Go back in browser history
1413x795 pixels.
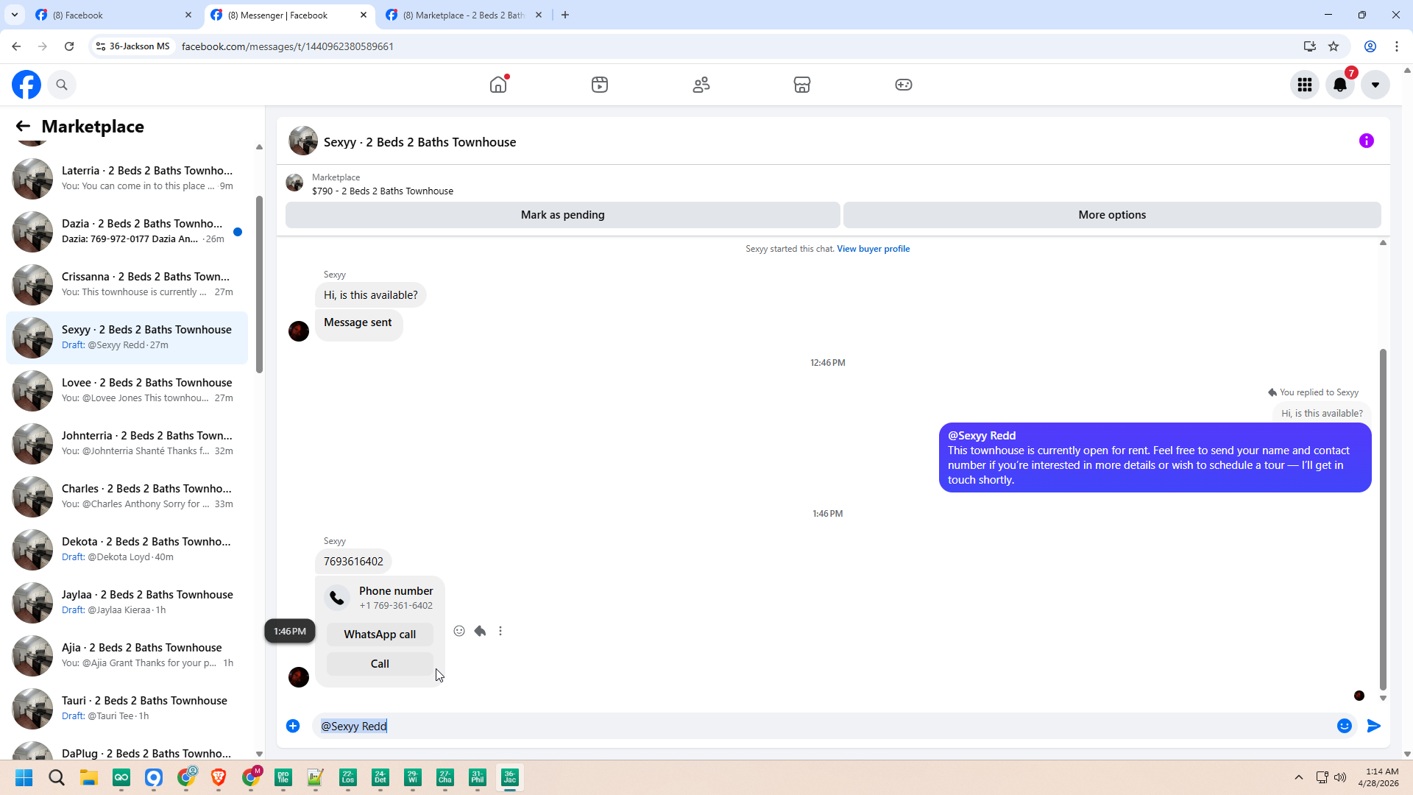(x=16, y=46)
